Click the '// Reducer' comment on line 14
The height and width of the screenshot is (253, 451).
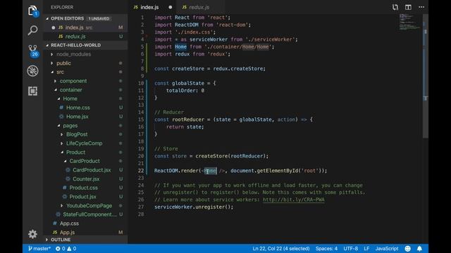pyautogui.click(x=169, y=112)
